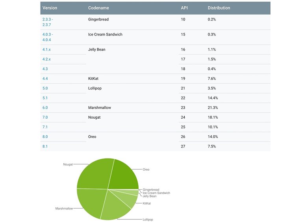Viewport: 308px width, 222px height.
Task: Click the 21.3% distribution value
Action: coord(213,108)
